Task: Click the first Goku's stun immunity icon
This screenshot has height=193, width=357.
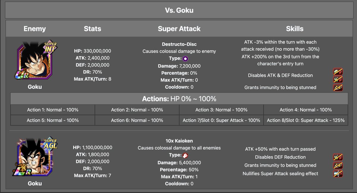Action: tap(338, 87)
